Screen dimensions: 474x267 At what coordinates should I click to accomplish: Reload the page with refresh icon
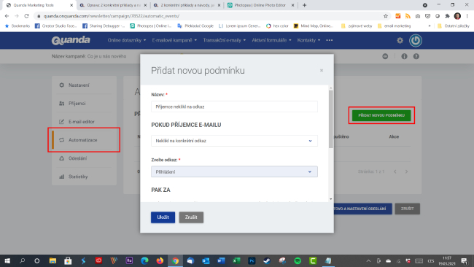click(26, 16)
